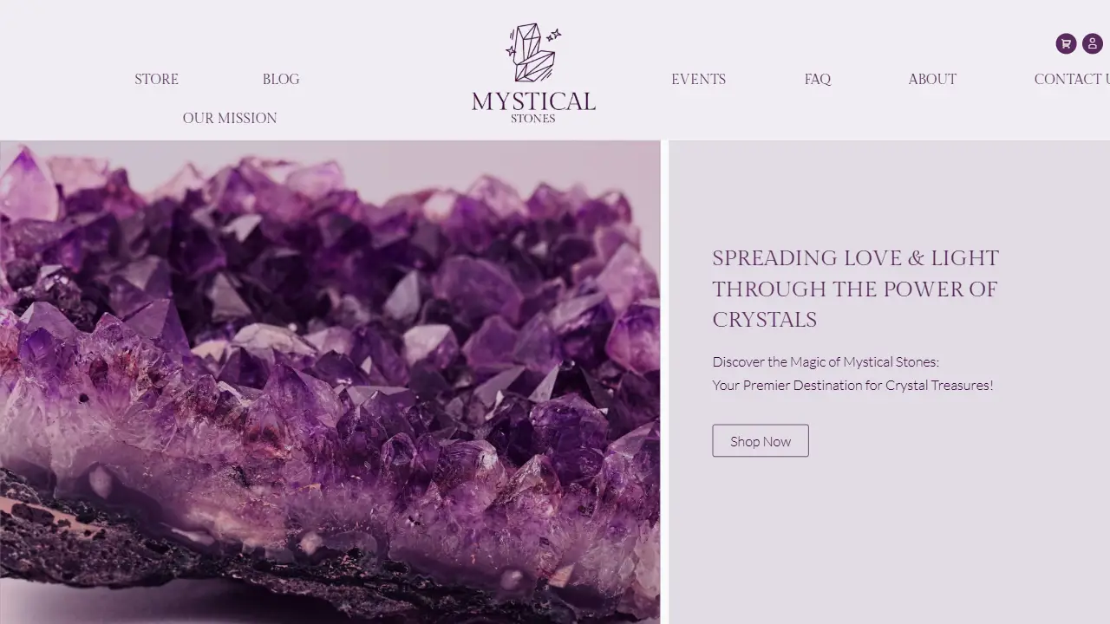Go to the BLOG page
Screen dimensions: 1110x624
tap(281, 79)
